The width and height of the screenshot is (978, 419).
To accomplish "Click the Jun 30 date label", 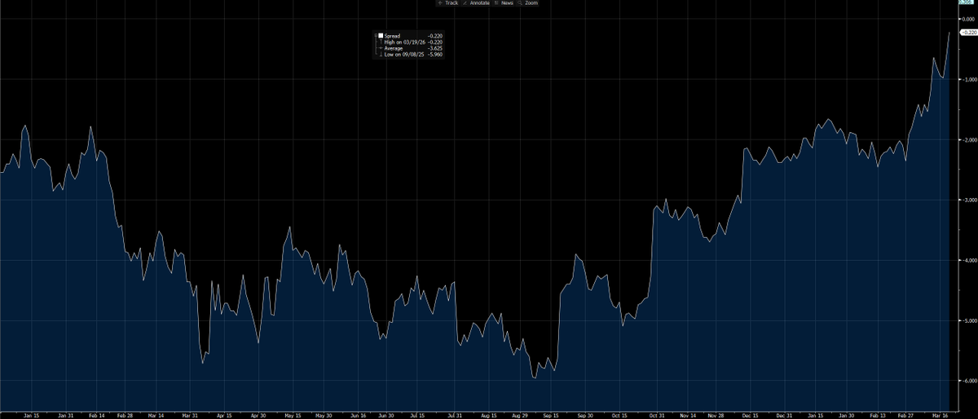I will tap(386, 415).
